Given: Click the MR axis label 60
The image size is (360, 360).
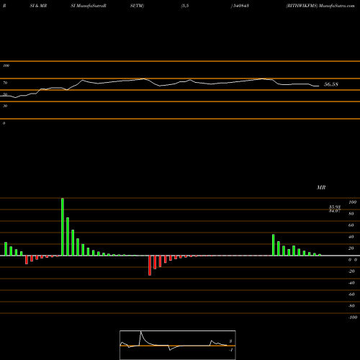Looking at the screenshot, I should click(x=351, y=225).
